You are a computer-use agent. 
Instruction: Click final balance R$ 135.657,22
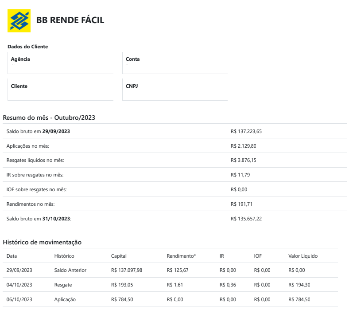(246, 219)
